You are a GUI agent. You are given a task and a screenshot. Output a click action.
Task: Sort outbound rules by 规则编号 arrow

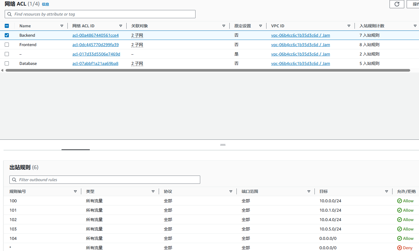[x=75, y=191]
